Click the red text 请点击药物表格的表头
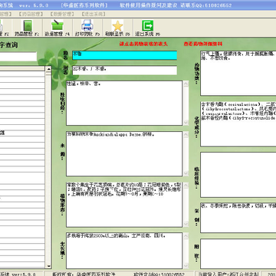 click(143, 44)
